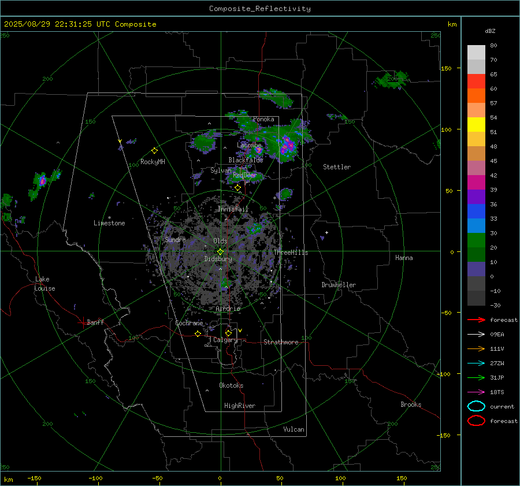The width and height of the screenshot is (520, 486).
Task: Click the RockyMH label
Action: [153, 162]
